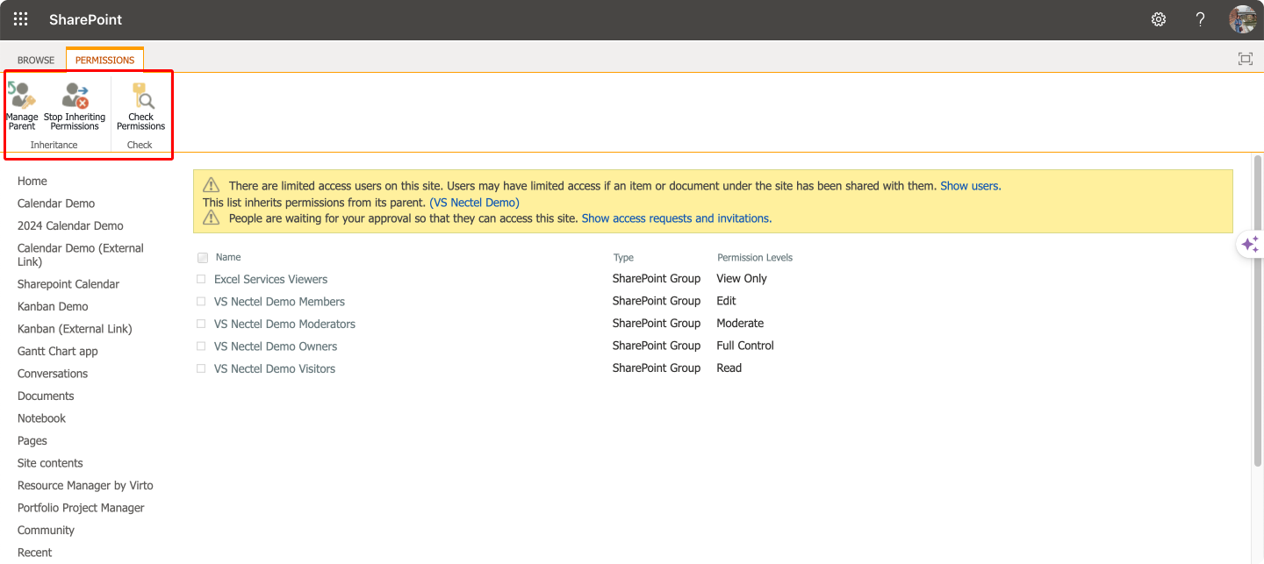This screenshot has width=1264, height=564.
Task: Check the VS Nectel Demo Owners checkbox
Action: coord(201,346)
